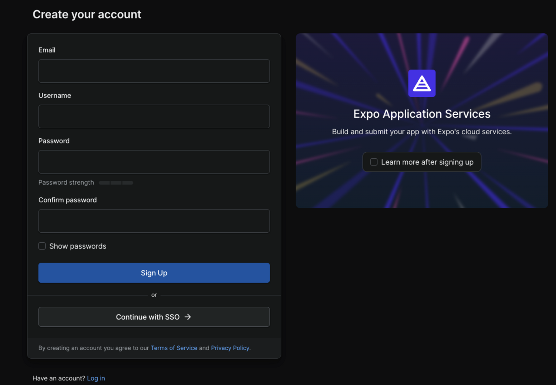Click the Email input field

pyautogui.click(x=154, y=71)
